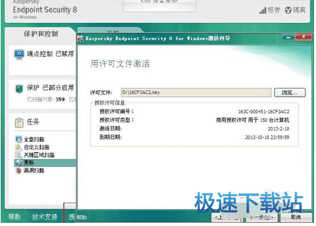
Task: Click the license type 150 台计算机 text
Action: [x=253, y=120]
